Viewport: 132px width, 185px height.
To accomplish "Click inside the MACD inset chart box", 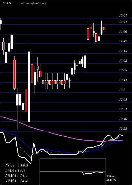I will [73, 172].
